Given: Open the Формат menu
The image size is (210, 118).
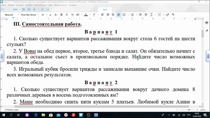Looking at the screenshot, I should click(29, 5).
